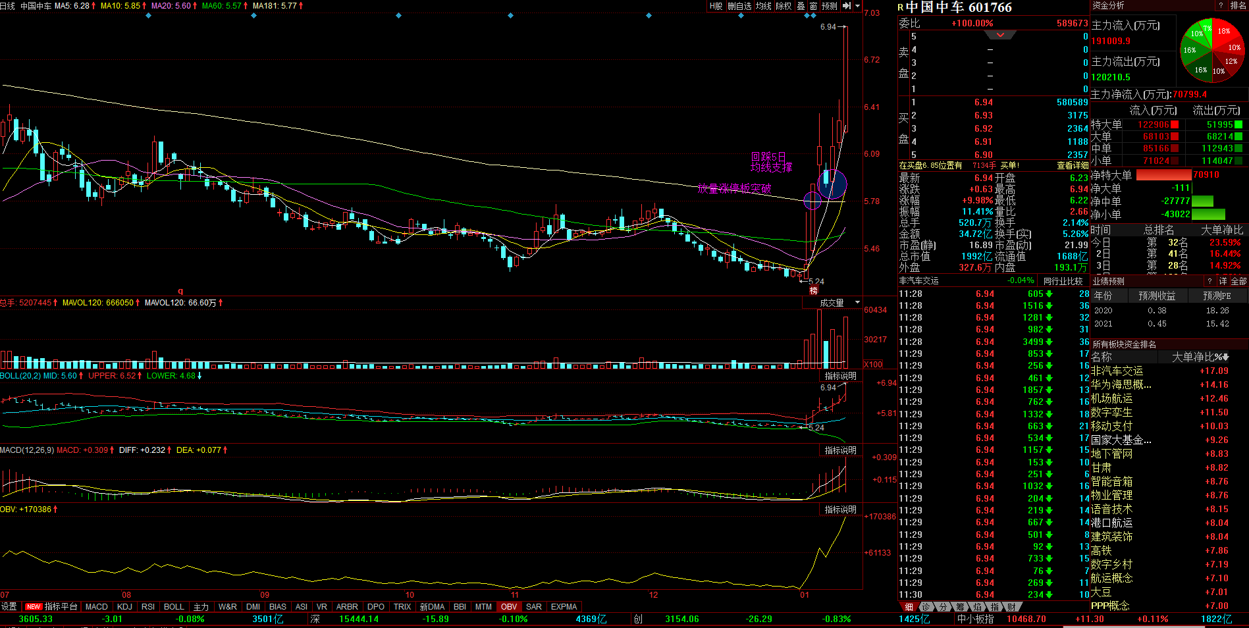Viewport: 1249px width, 628px height.
Task: Switch to the DMI indicator tab
Action: point(253,607)
